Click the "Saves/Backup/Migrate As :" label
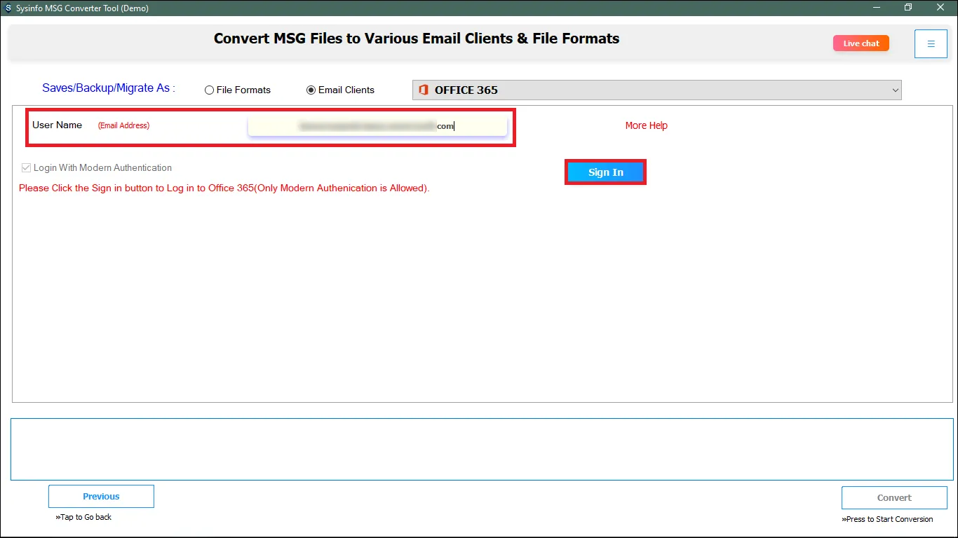958x538 pixels. point(109,88)
